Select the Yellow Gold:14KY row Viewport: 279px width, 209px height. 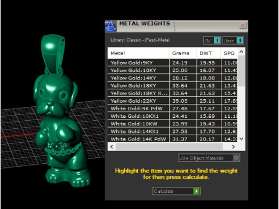tap(173, 78)
